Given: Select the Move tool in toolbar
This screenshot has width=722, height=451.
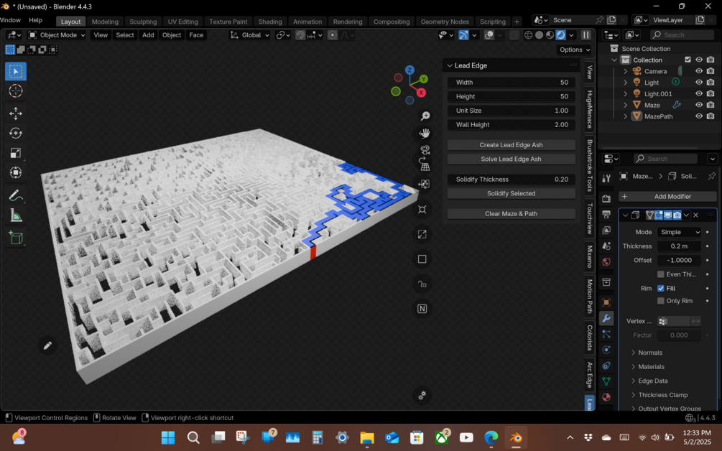Looking at the screenshot, I should (16, 113).
